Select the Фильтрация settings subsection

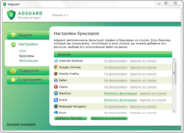(28, 60)
